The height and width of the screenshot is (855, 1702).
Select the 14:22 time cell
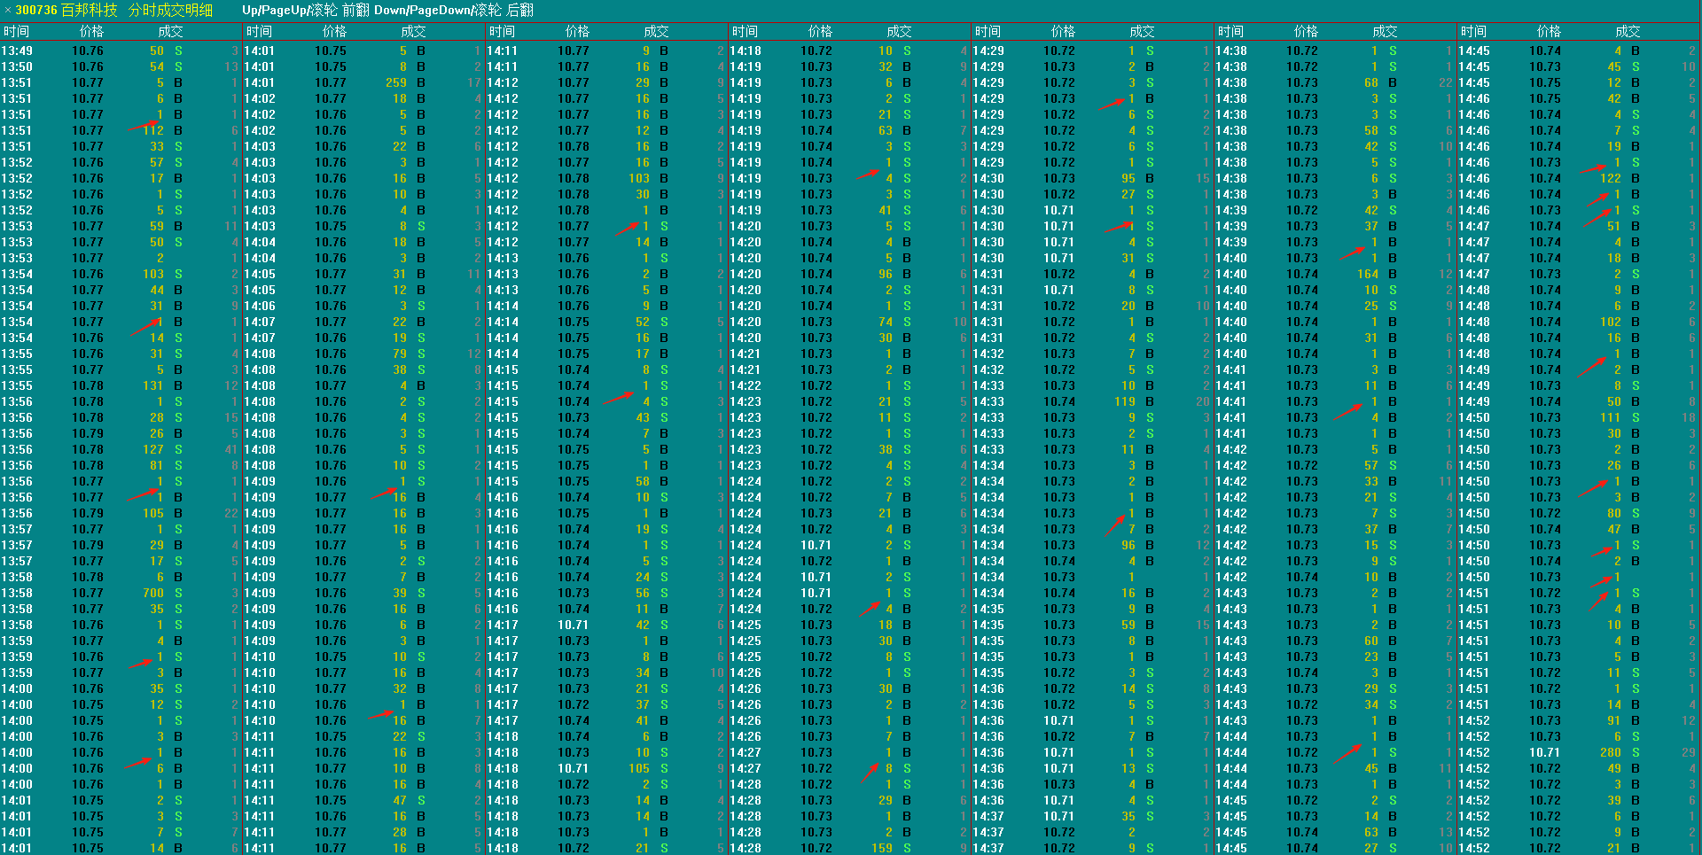(x=746, y=385)
